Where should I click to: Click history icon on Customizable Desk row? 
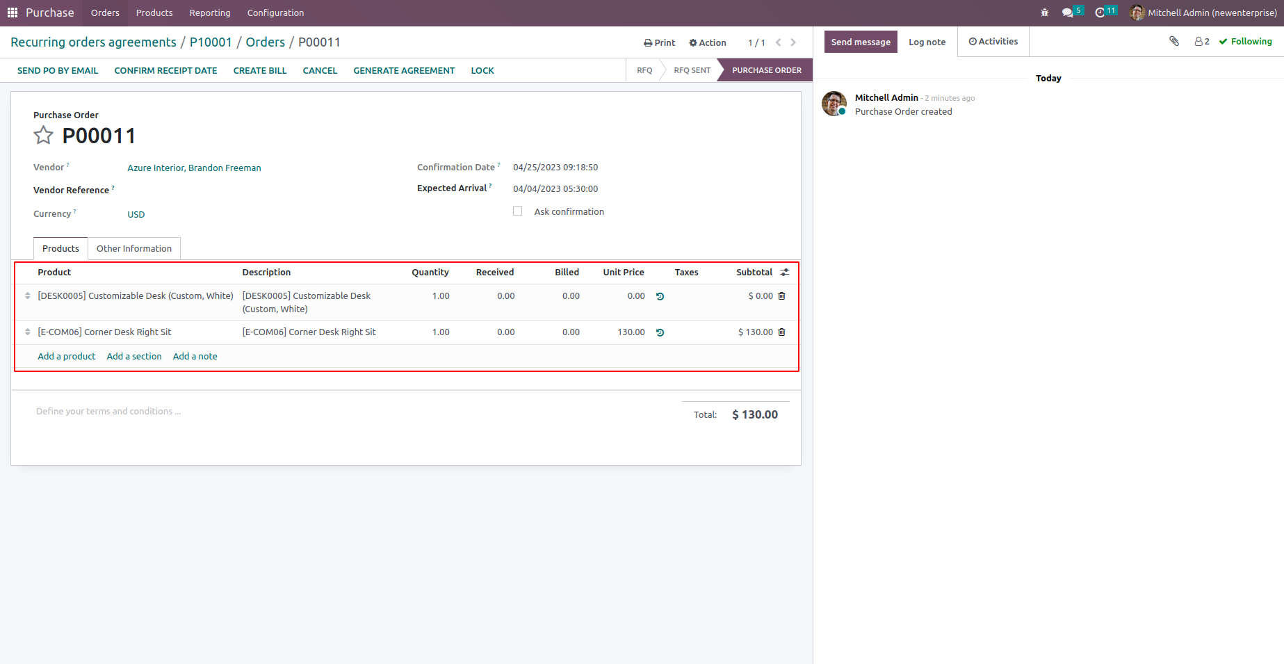point(660,296)
